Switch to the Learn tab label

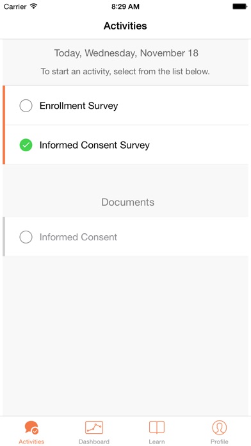157,442
